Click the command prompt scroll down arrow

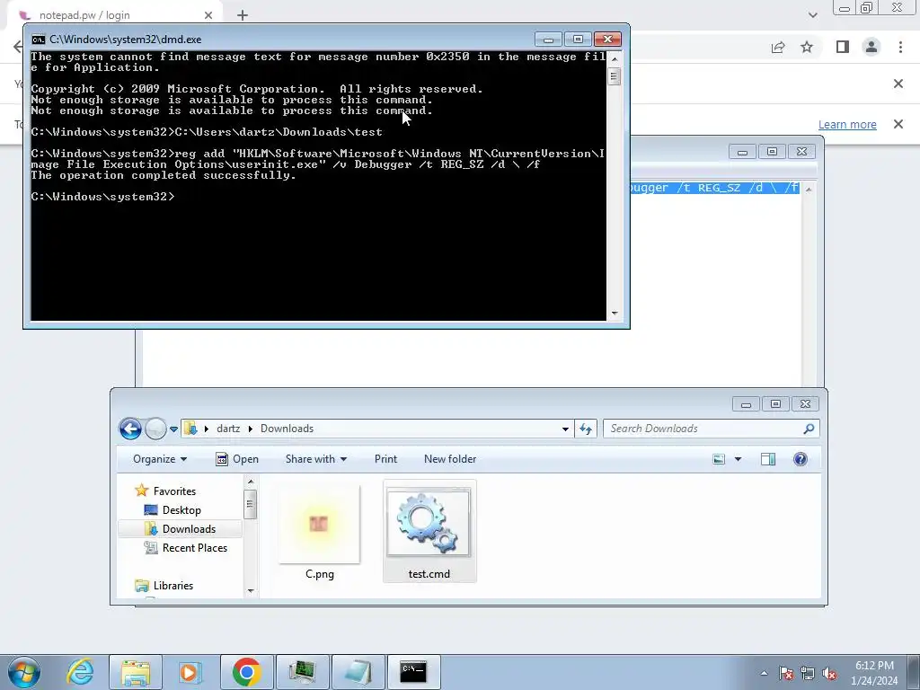click(x=615, y=314)
